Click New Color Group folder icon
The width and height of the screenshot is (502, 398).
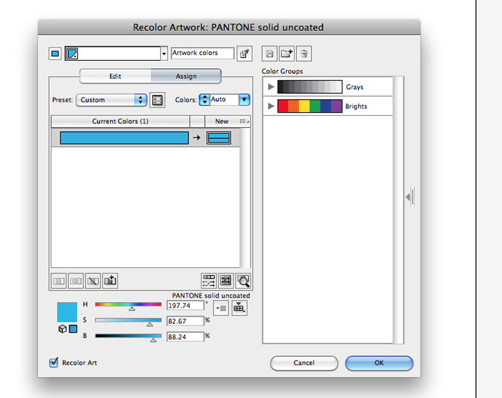click(286, 54)
